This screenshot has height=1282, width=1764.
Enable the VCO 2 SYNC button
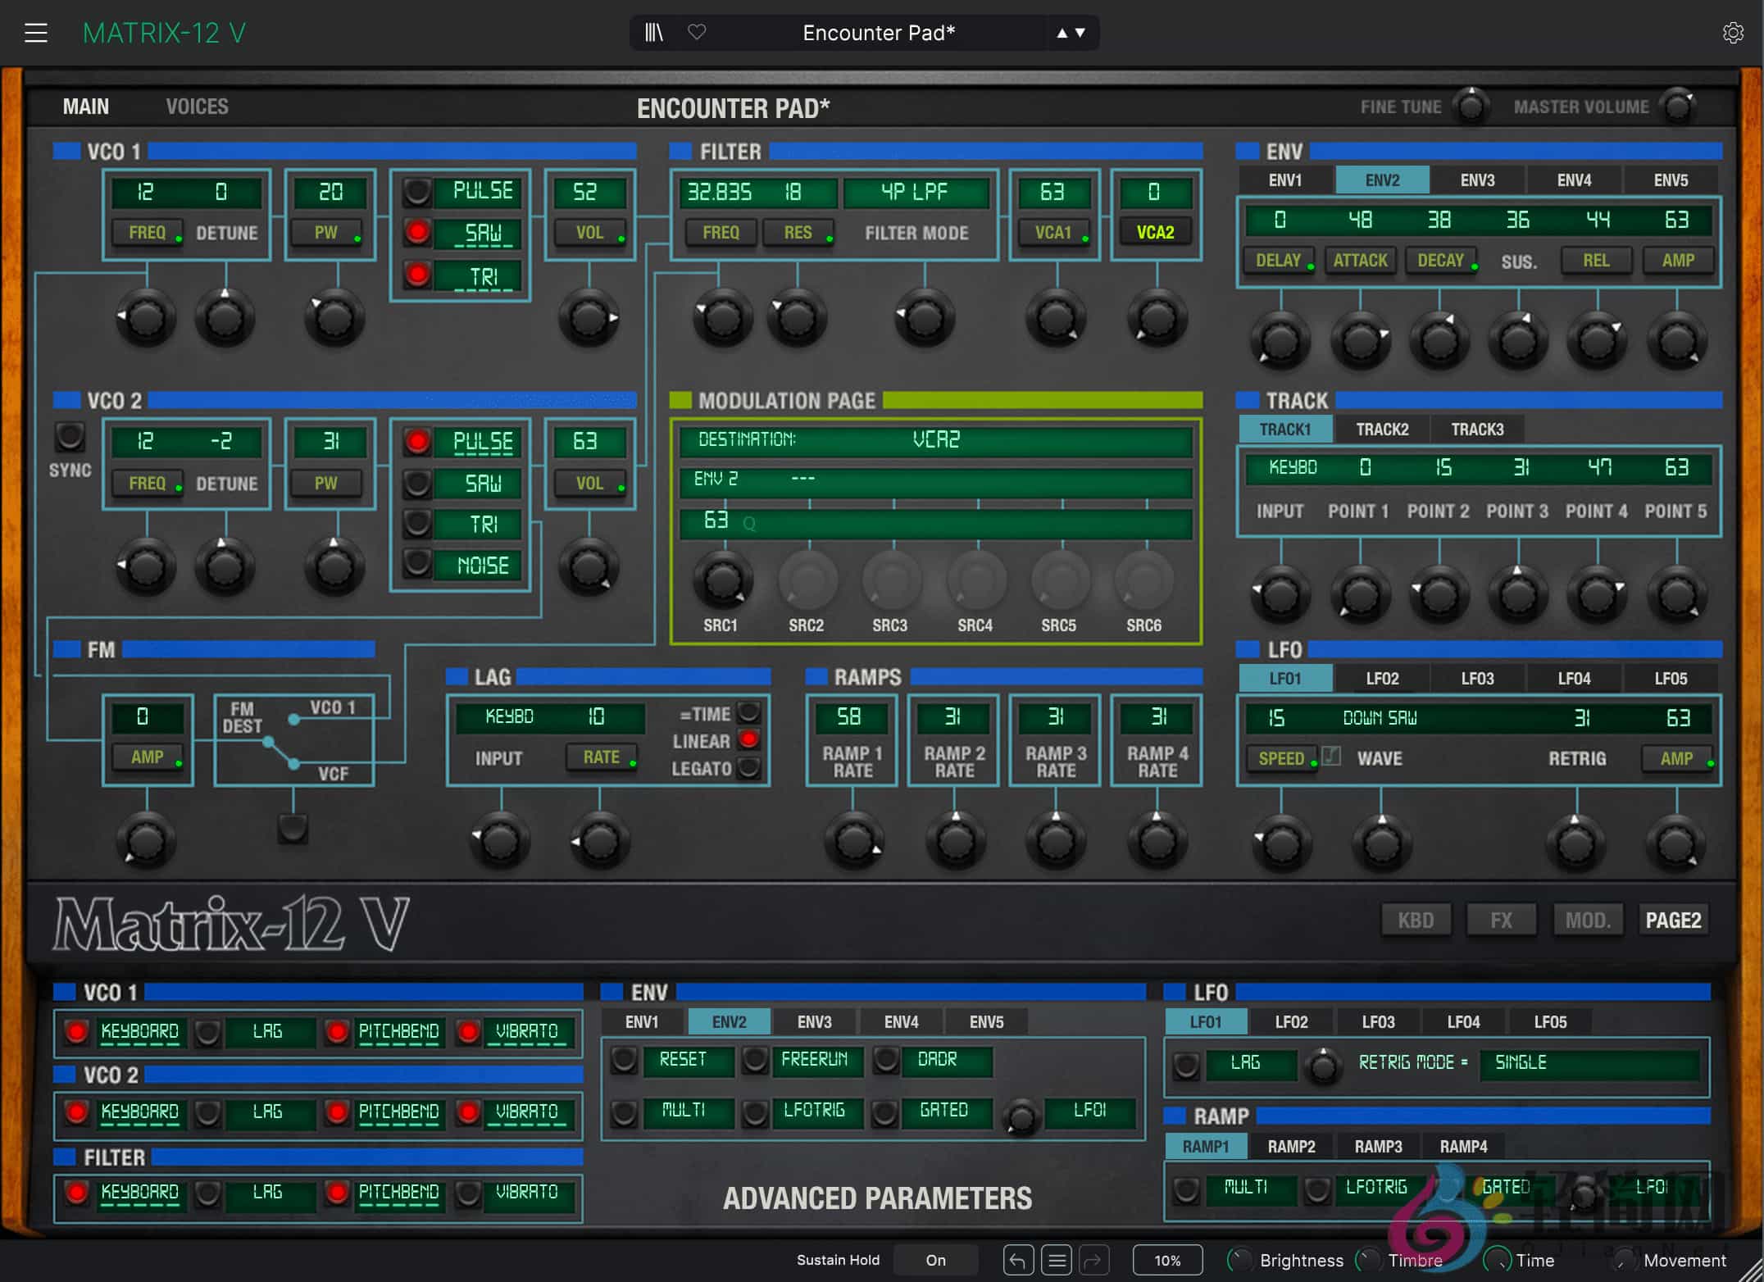tap(70, 437)
